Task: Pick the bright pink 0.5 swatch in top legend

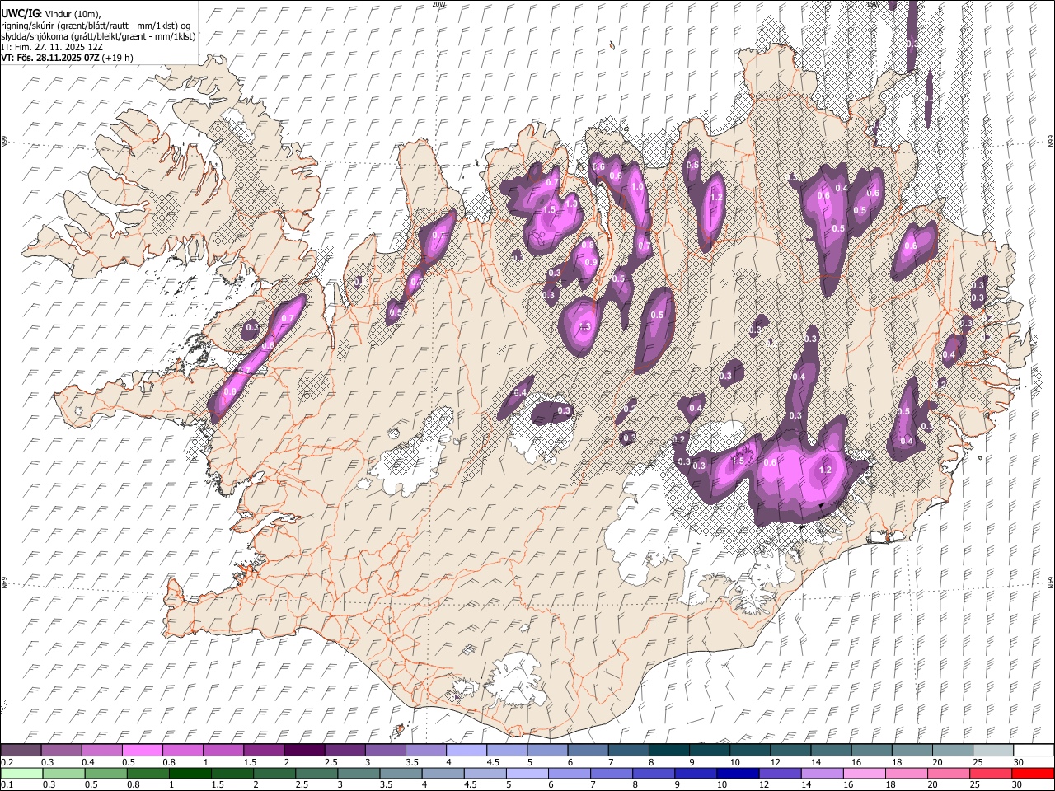Action: tap(142, 751)
